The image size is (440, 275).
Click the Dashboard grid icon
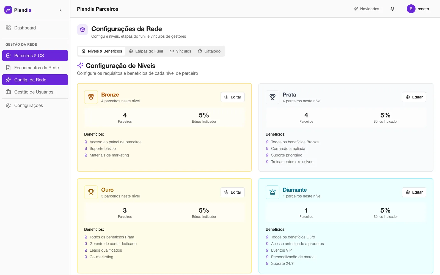(x=8, y=28)
